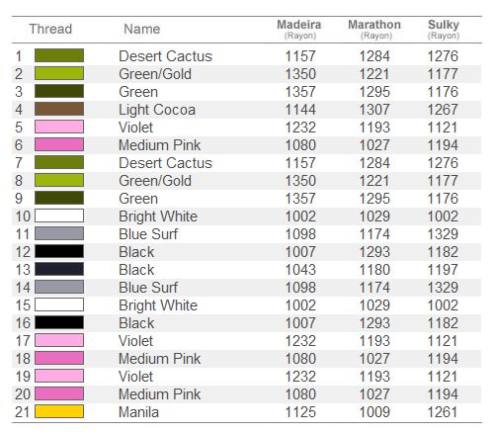Click the Marathon (Rayon) column header

(374, 30)
